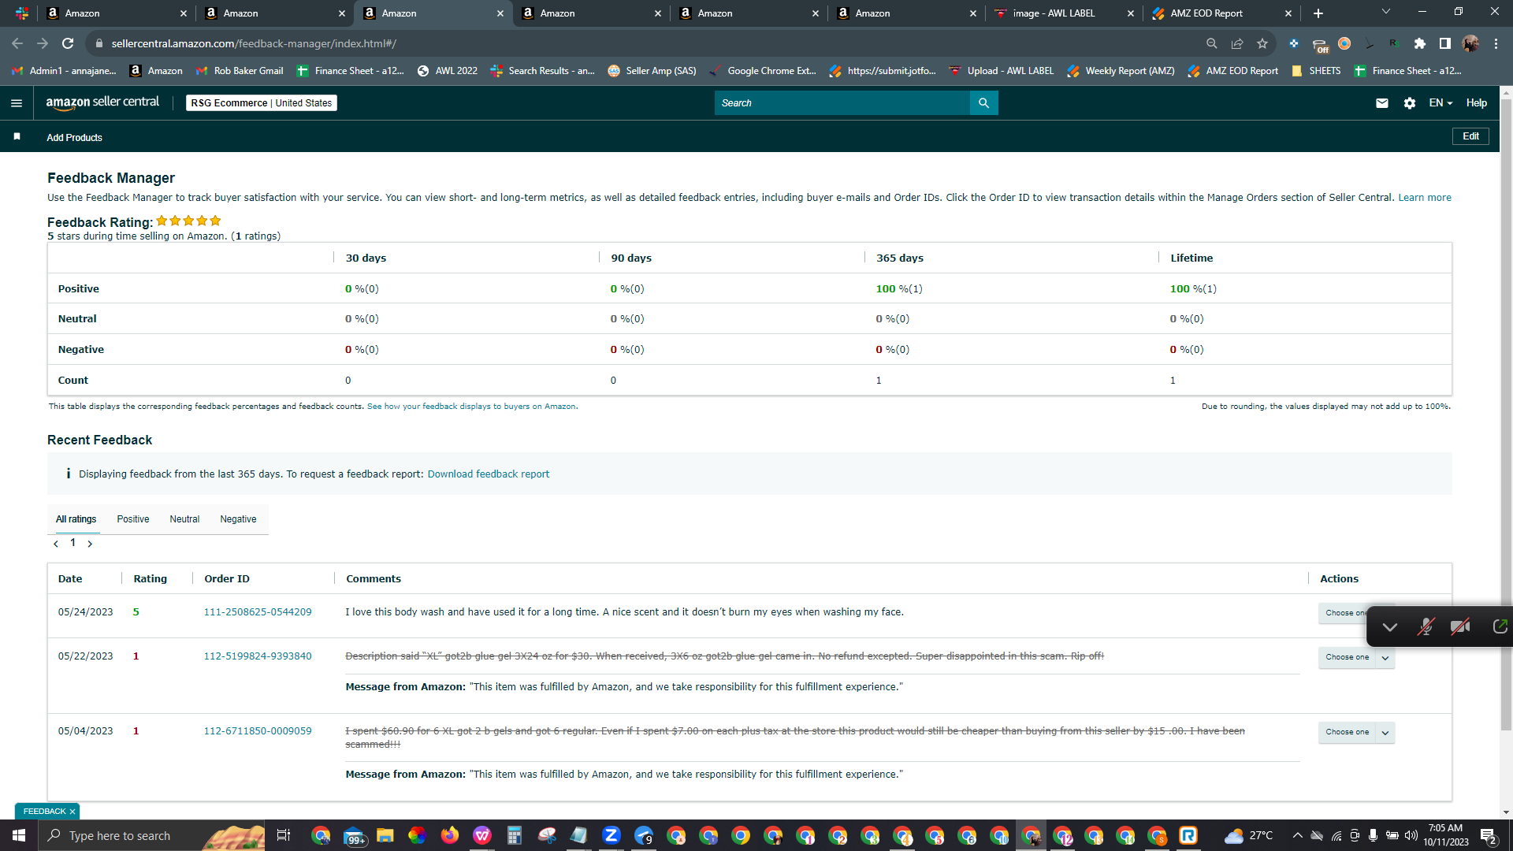Open the RSG Ecommerce marketplace switcher
1513x851 pixels.
tap(262, 103)
